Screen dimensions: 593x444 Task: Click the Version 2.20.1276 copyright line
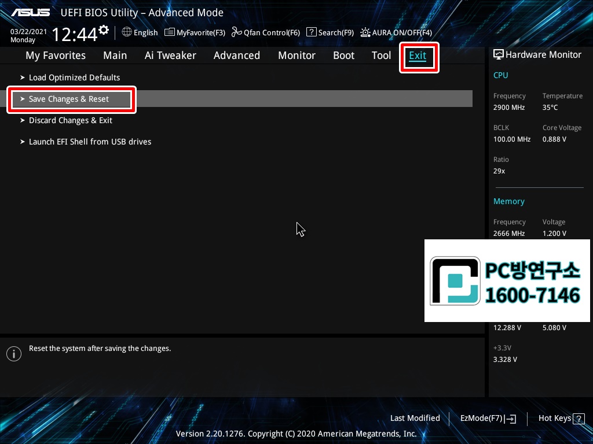pyautogui.click(x=296, y=434)
